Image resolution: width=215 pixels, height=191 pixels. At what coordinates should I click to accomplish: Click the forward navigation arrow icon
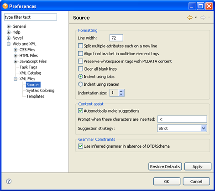pyautogui.click(x=203, y=18)
